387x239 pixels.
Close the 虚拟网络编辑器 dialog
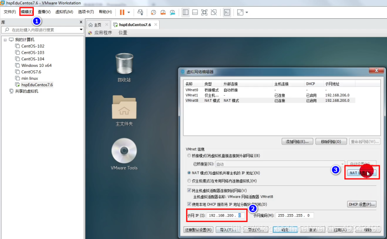(376, 71)
